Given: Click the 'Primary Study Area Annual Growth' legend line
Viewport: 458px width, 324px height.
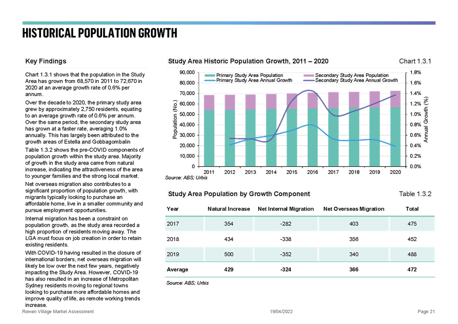Looking at the screenshot, I should 210,81.
